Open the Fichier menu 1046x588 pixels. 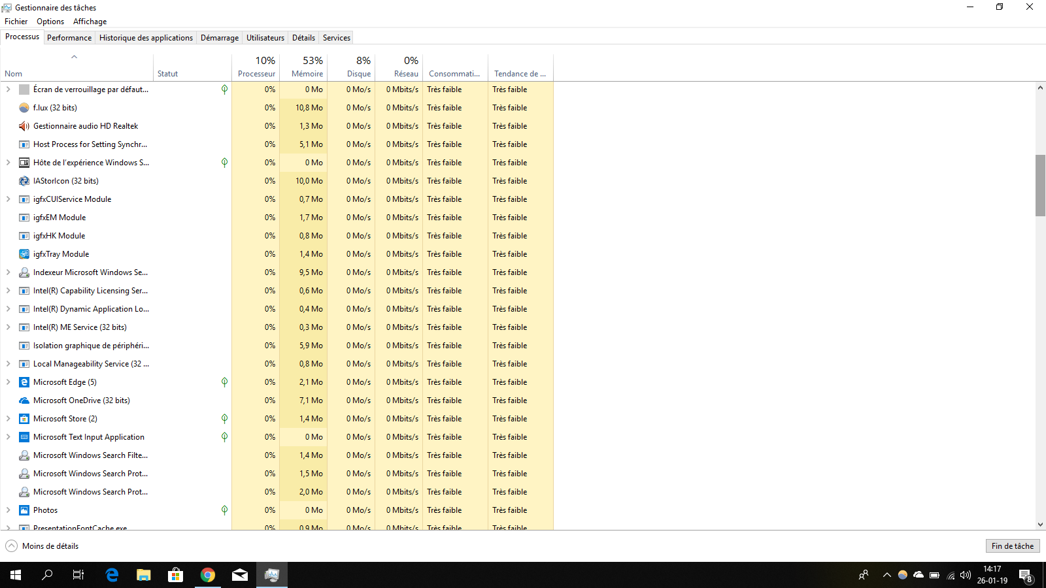16,22
